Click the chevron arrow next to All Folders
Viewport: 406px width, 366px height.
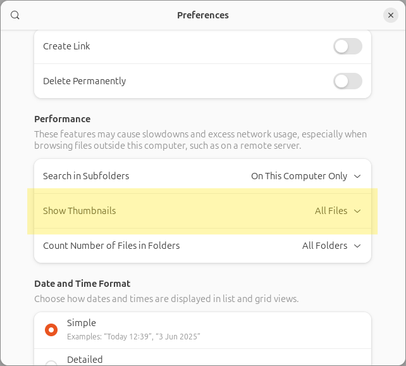click(357, 246)
